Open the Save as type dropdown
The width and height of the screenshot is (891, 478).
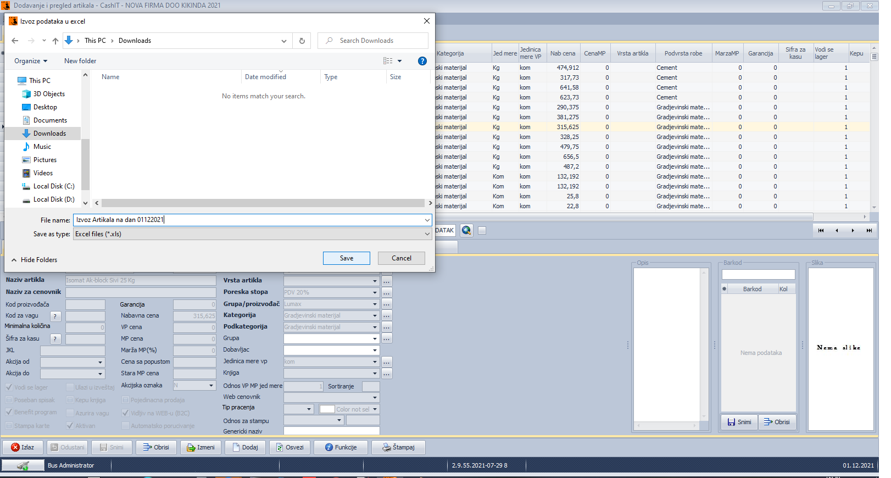pos(252,234)
